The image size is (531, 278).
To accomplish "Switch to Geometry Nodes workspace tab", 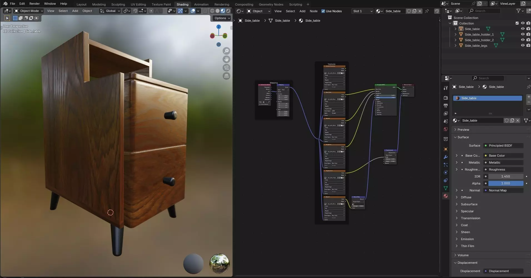I will coord(271,4).
